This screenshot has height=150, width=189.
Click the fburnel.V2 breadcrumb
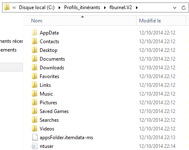click(121, 7)
